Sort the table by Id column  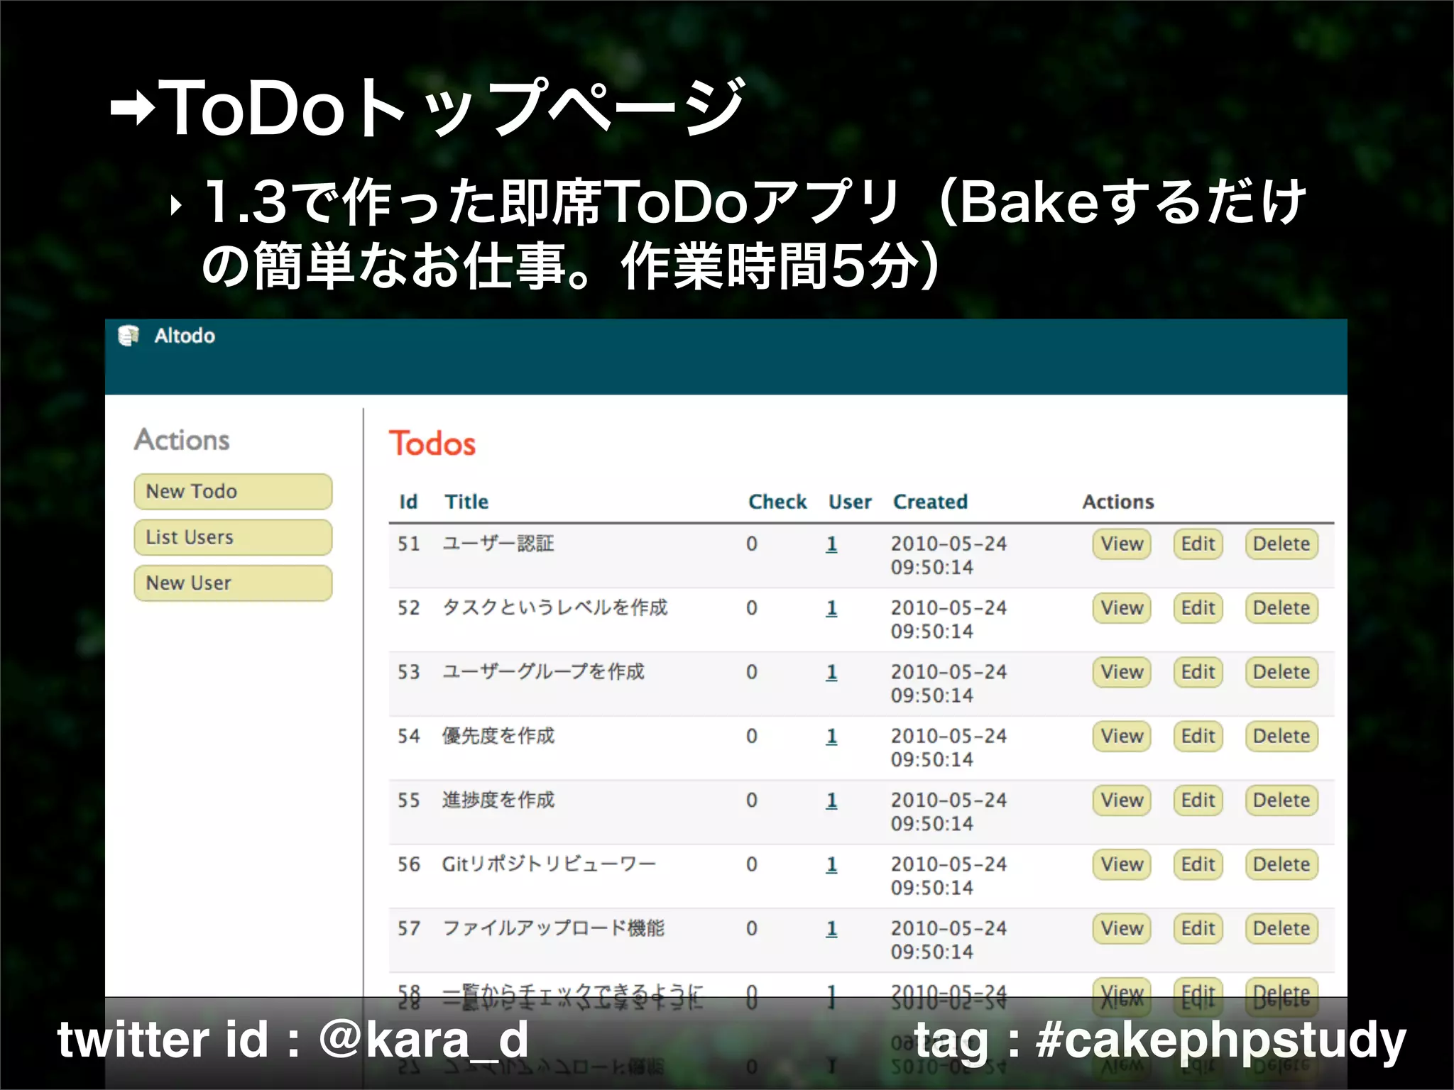coord(408,502)
